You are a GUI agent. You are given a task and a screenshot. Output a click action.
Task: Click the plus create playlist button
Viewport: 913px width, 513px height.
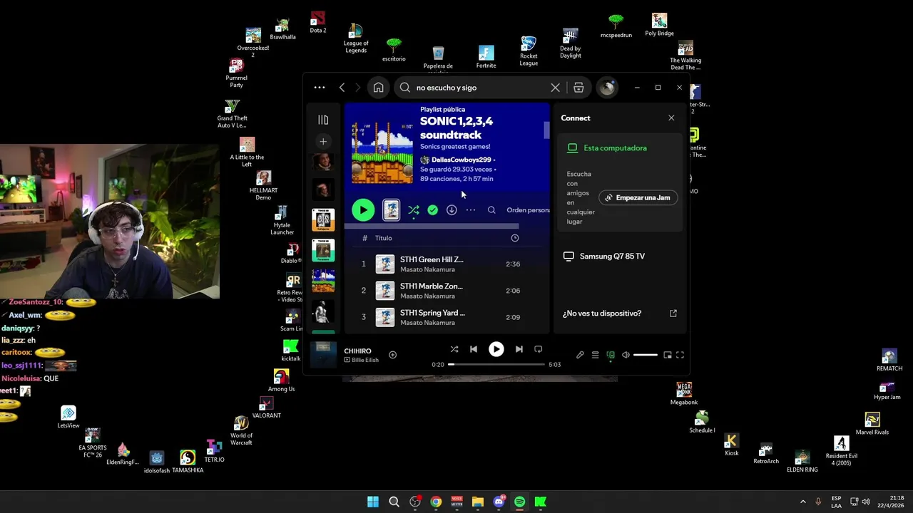tap(323, 142)
